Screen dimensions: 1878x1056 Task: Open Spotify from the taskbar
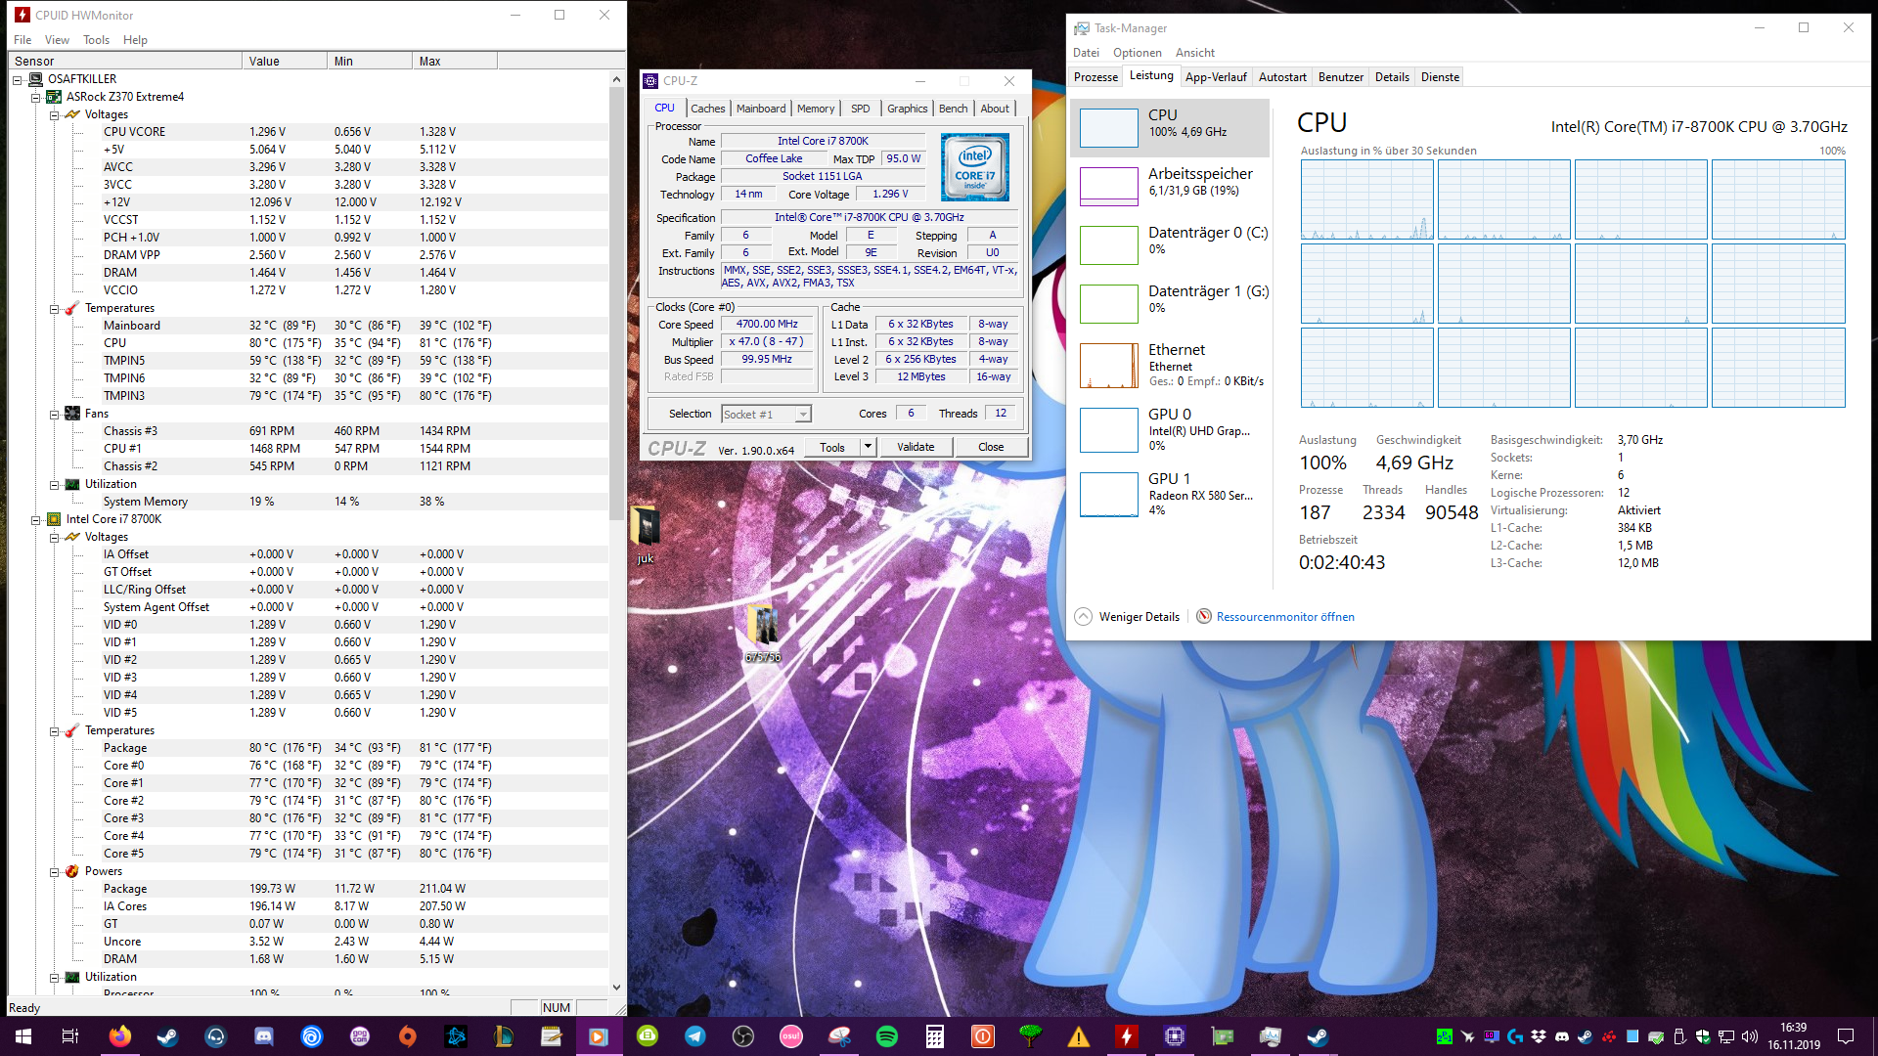tap(887, 1036)
